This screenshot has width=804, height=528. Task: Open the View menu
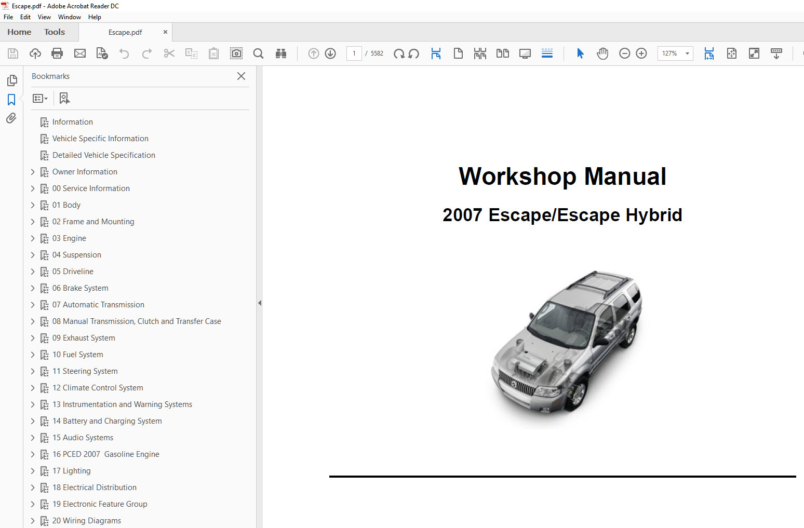[x=44, y=17]
